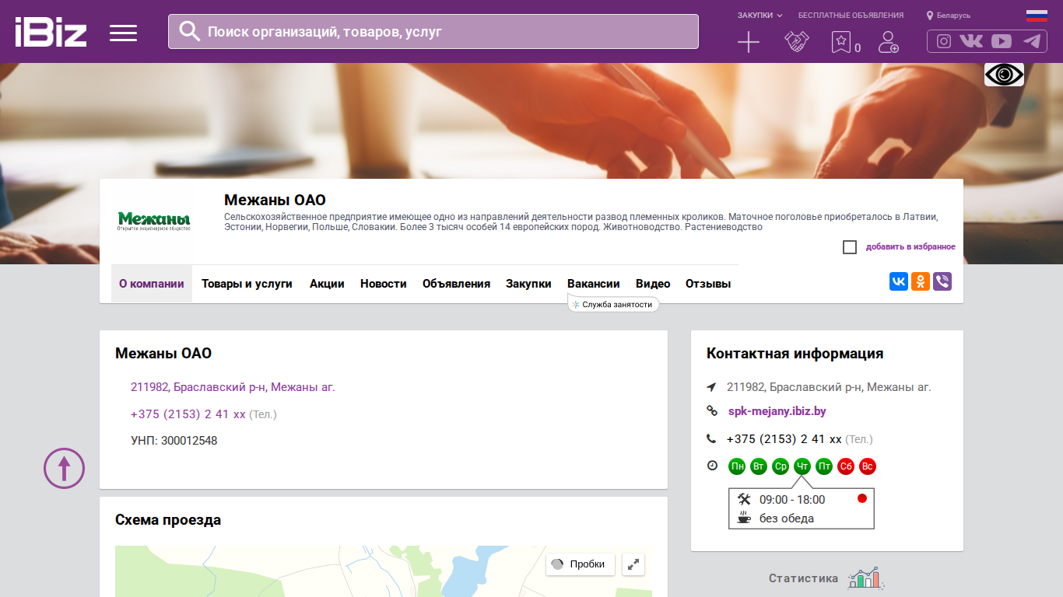Viewport: 1063px width, 597px height.
Task: Click the 09:00 - 18:00 hours text
Action: click(x=792, y=500)
